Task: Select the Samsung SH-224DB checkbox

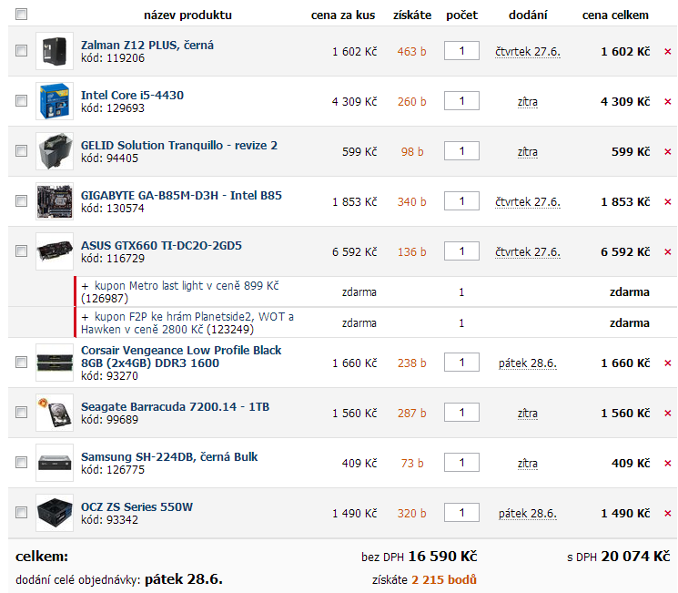Action: pos(21,462)
